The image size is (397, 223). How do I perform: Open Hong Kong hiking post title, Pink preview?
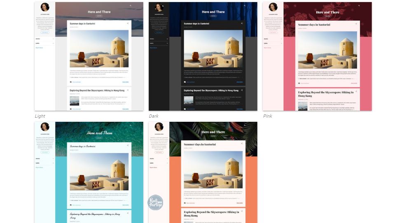pyautogui.click(x=326, y=94)
